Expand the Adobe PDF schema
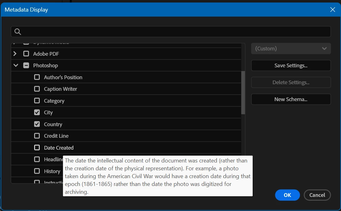The image size is (341, 211). tap(15, 54)
